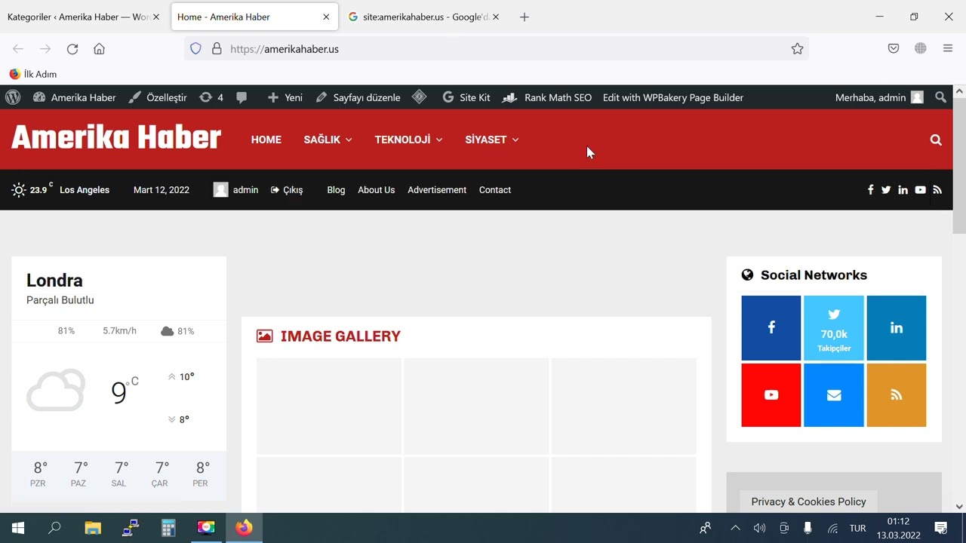966x543 pixels.
Task: Click Çıkış to log out
Action: tap(287, 190)
